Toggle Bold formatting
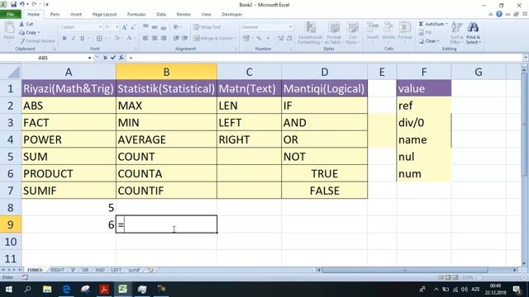This screenshot has height=297, width=529. tap(64, 39)
